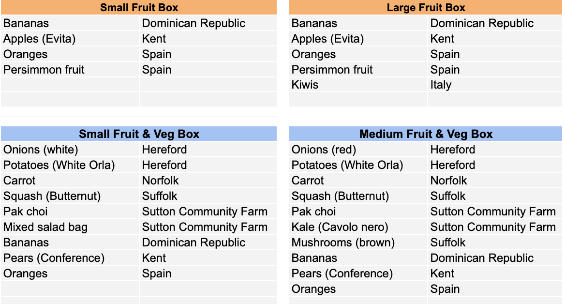Click Pears (Conference) in Medium Fruit & Veg Box

358,274
